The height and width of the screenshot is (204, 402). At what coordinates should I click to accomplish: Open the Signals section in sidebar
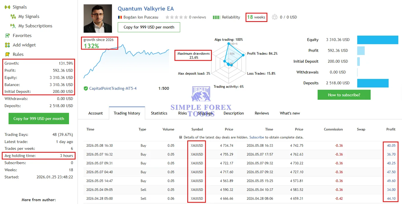[x=20, y=7]
